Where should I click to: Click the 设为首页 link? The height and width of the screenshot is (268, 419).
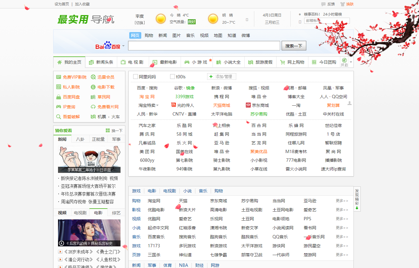[x=62, y=4]
